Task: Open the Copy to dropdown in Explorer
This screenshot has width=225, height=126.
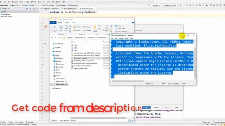Action: (x=77, y=30)
